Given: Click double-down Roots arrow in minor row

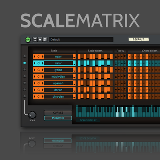Looking at the screenshot, I should (x=116, y=63).
